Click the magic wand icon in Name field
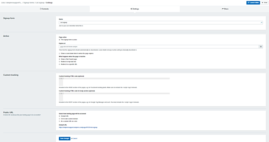 click(x=261, y=23)
